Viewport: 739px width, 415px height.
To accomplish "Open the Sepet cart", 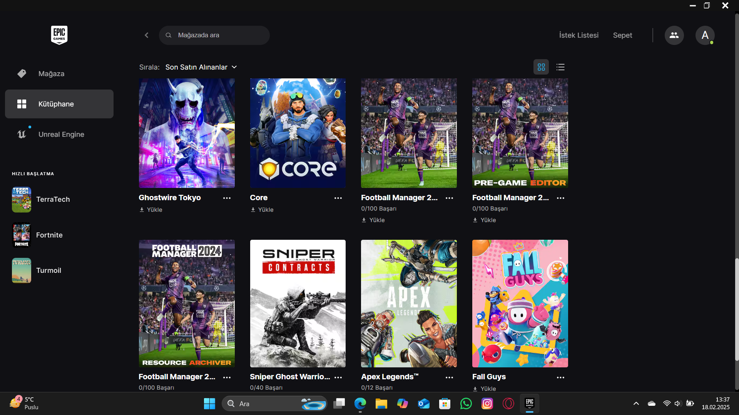I will click(x=622, y=35).
